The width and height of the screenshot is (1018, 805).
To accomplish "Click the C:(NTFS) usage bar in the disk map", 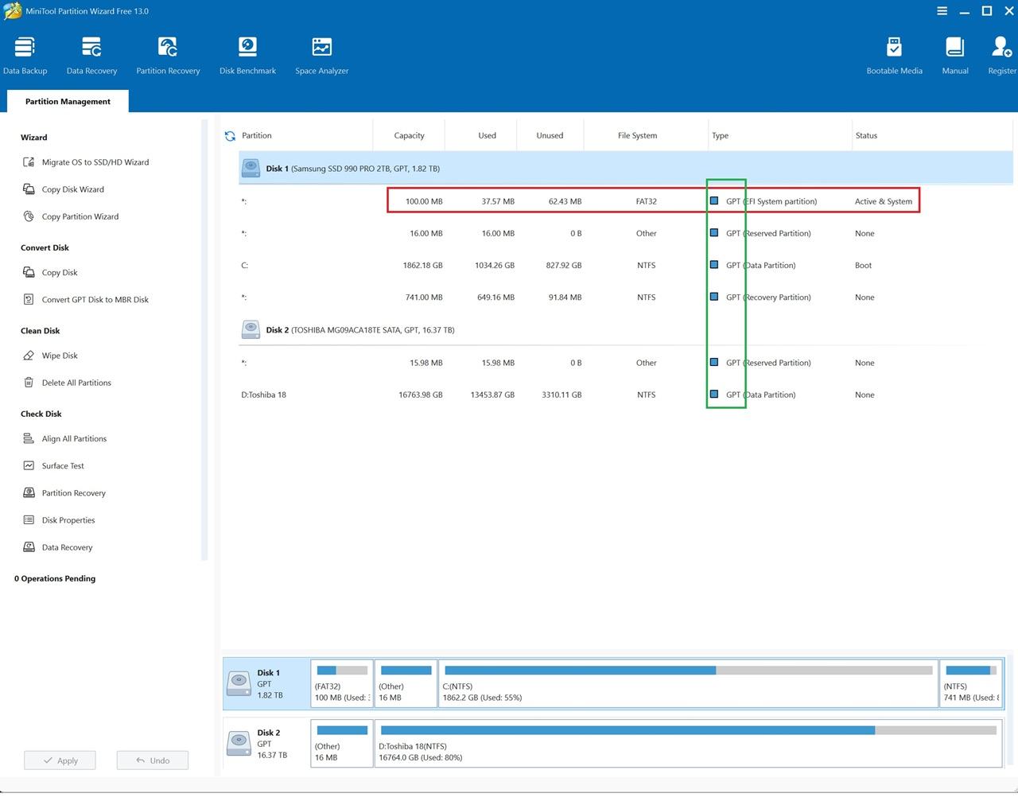I will click(x=688, y=683).
